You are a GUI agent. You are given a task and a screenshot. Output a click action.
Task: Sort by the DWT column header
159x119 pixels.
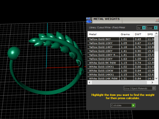pos(139,34)
